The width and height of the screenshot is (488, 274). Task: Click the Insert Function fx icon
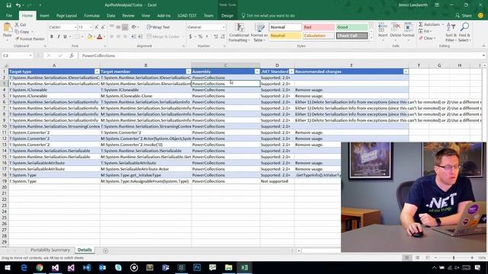(71, 56)
